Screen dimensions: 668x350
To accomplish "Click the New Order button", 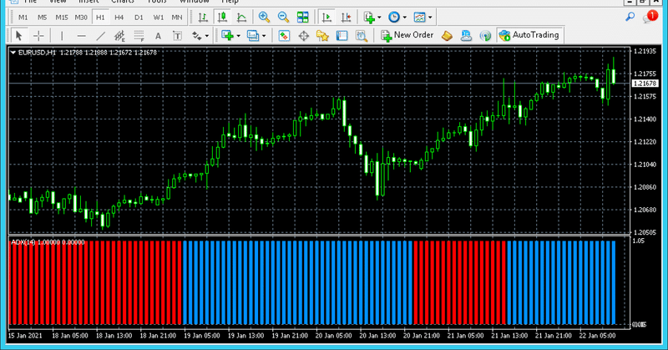I will (x=407, y=35).
